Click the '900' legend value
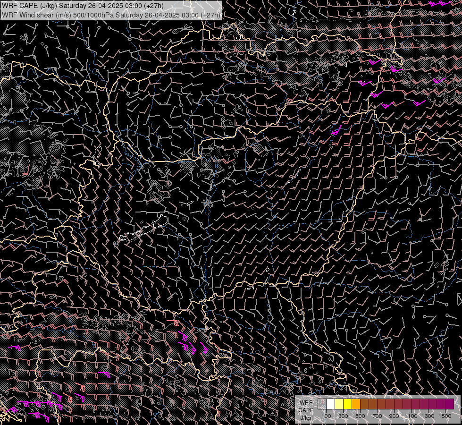 tap(394, 416)
